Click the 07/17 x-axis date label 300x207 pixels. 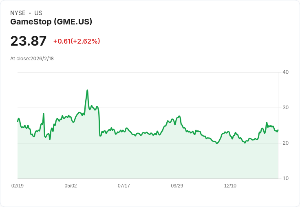click(124, 186)
